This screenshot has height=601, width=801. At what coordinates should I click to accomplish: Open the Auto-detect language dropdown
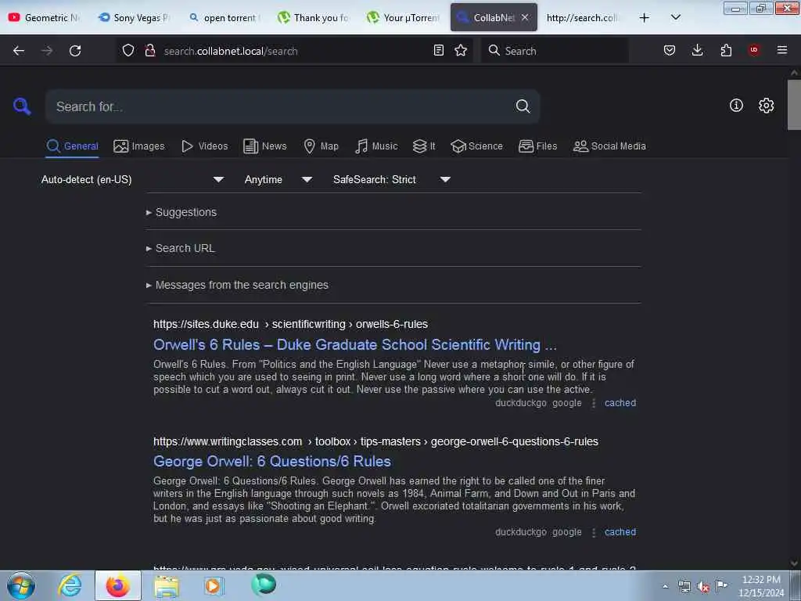coord(132,179)
